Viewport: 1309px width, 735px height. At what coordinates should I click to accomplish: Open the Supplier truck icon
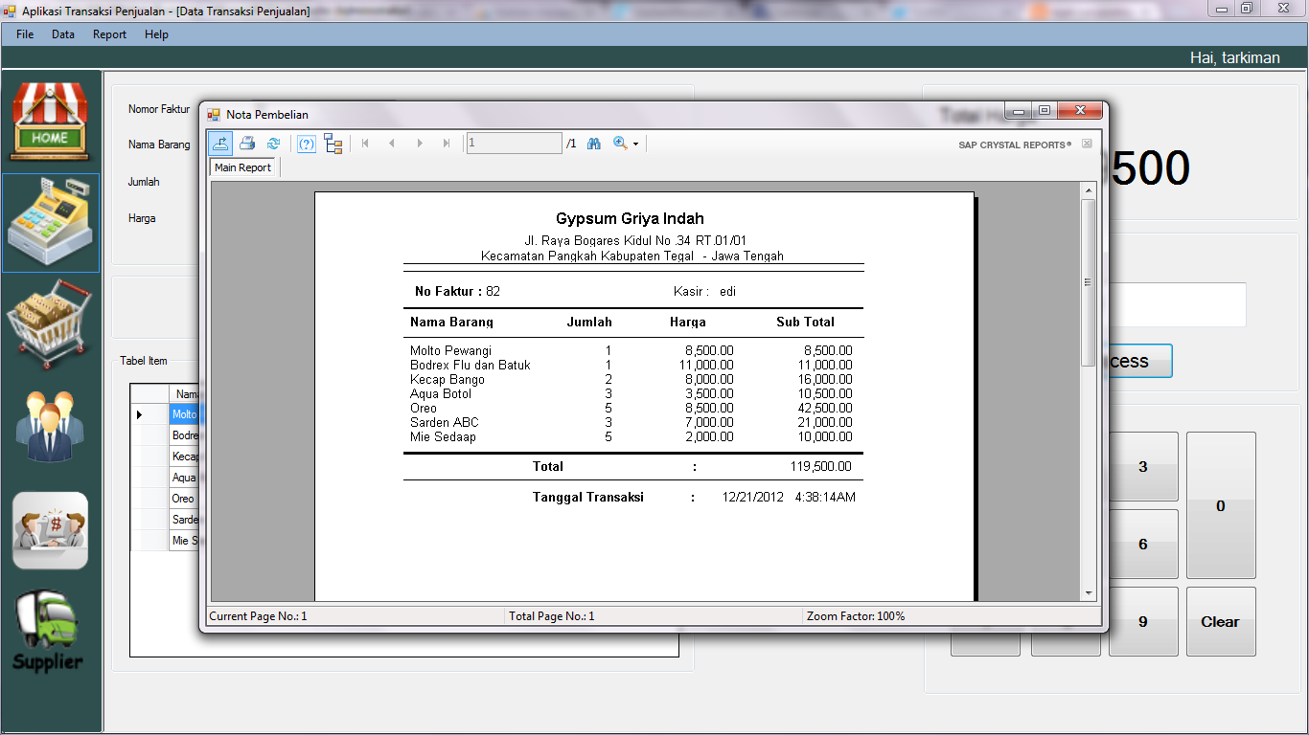(48, 632)
